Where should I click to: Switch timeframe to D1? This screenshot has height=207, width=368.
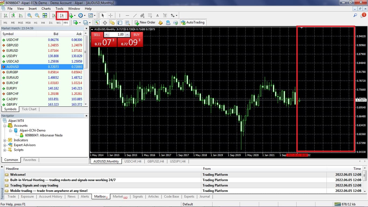(51, 23)
